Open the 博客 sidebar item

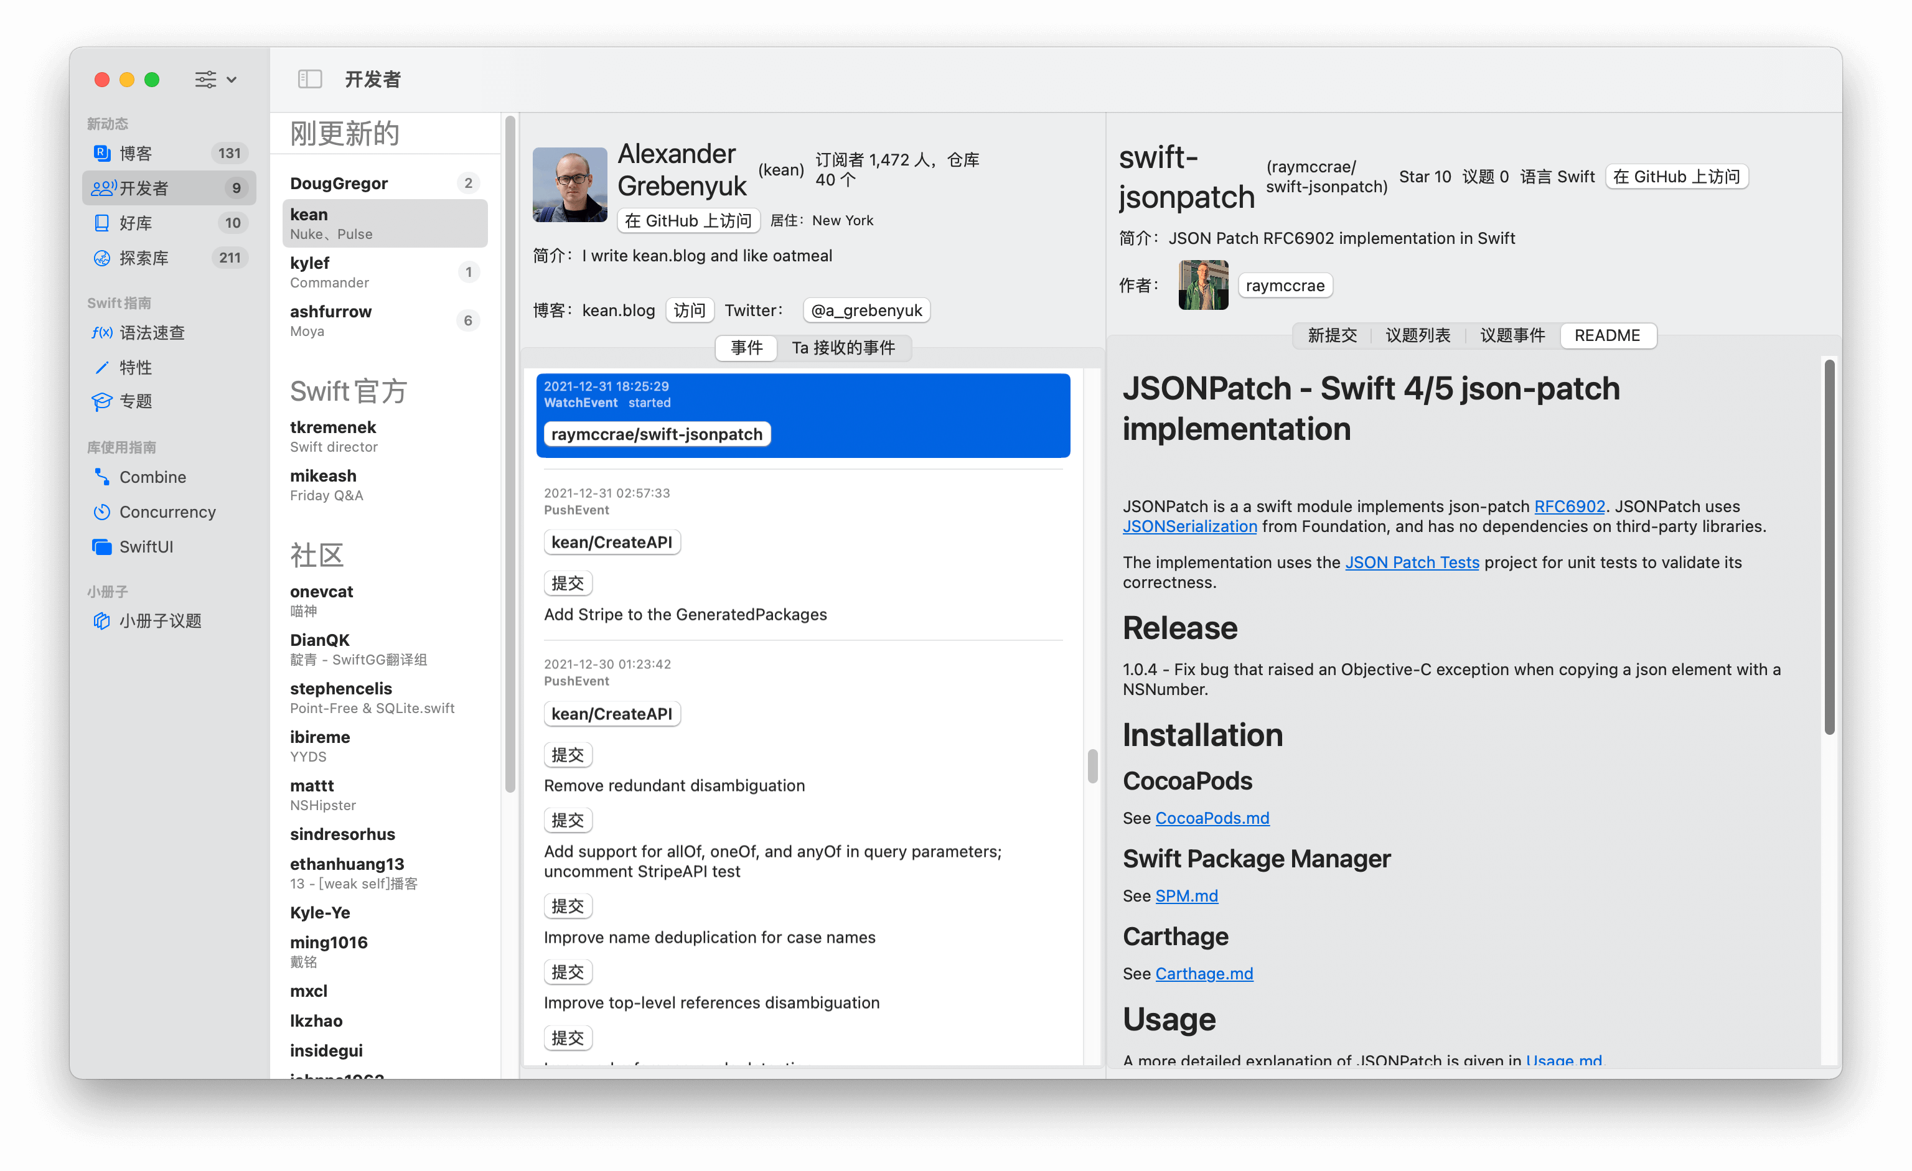169,153
